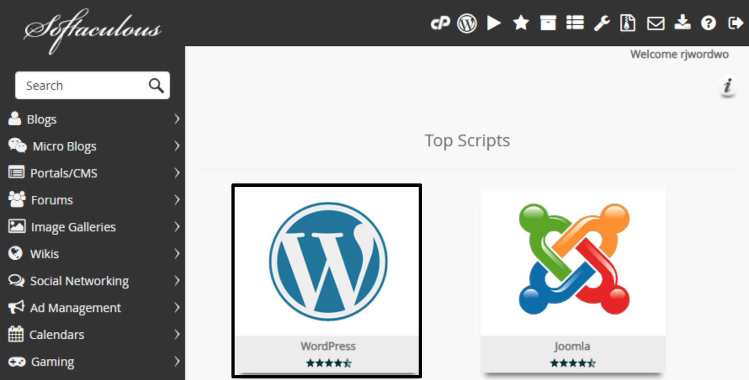
Task: Click the Forums people icon
Action: [x=17, y=199]
